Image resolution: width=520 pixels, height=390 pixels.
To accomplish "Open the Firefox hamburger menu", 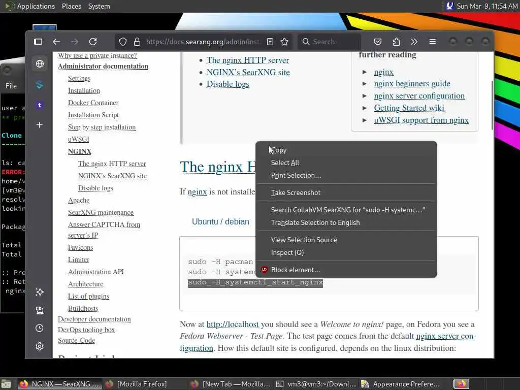I will [433, 42].
